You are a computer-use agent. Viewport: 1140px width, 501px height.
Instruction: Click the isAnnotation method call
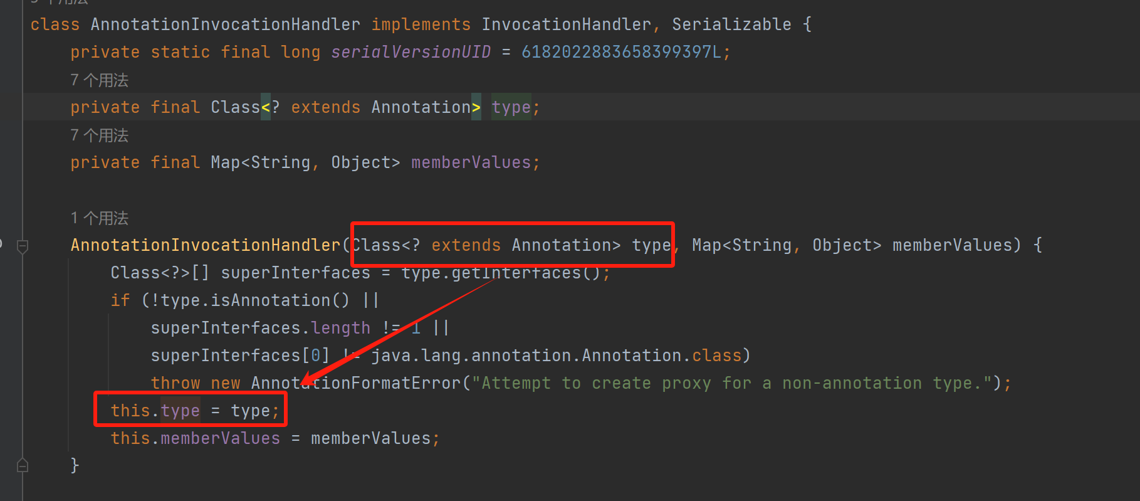coord(269,300)
